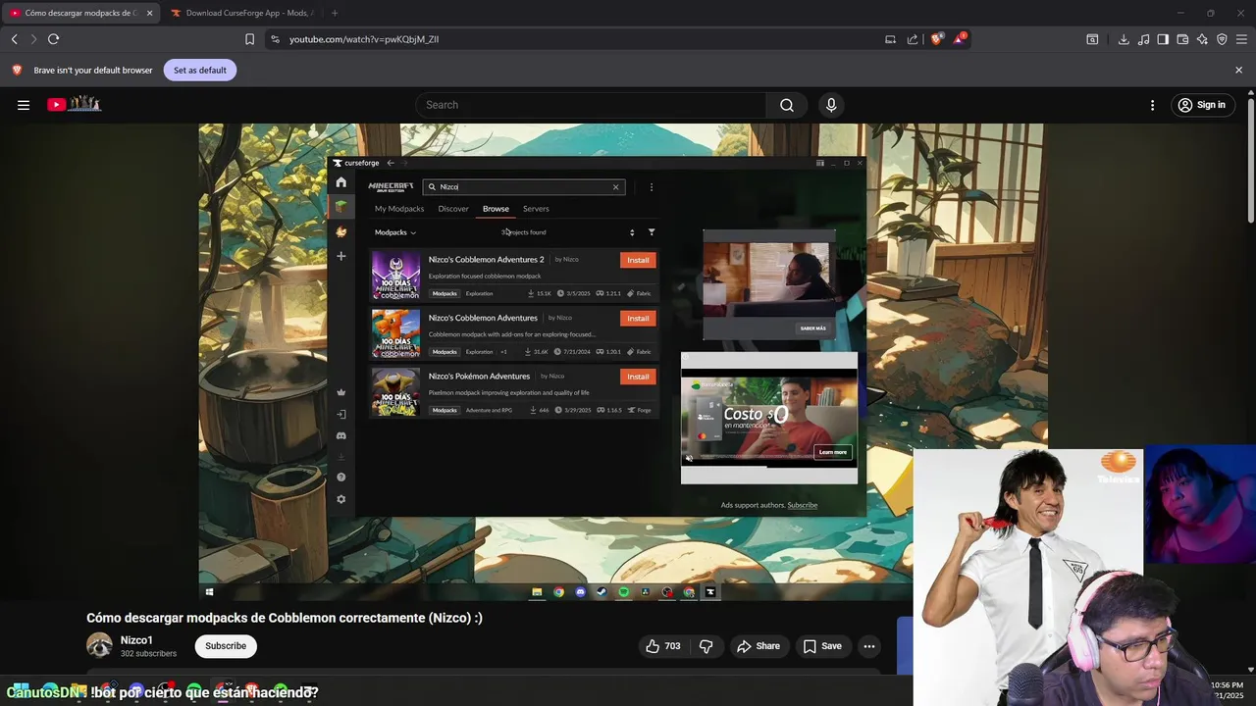This screenshot has height=706, width=1256.
Task: Click Learn more on the Costo $0 ad
Action: (832, 452)
